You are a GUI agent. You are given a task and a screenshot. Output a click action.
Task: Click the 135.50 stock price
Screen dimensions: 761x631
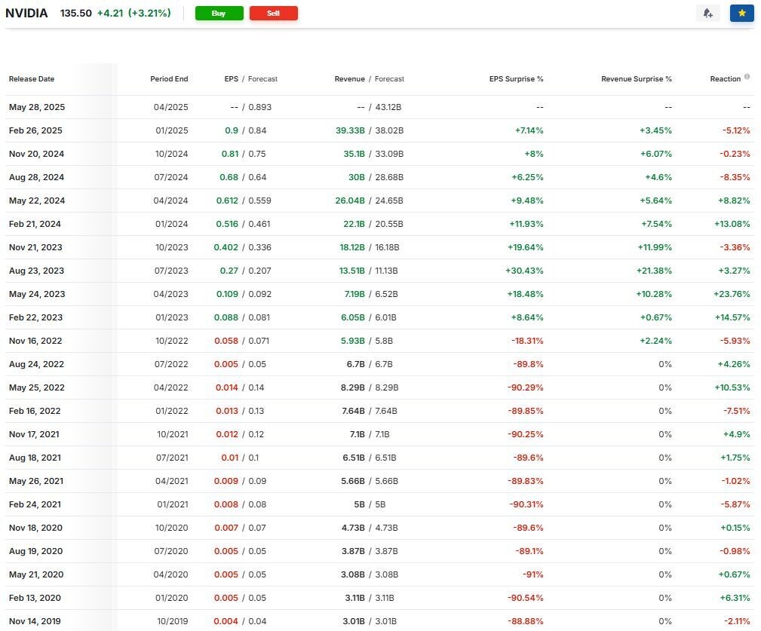click(75, 14)
